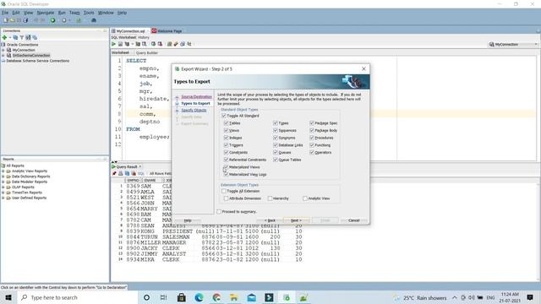
Task: Click Cancel in the Export Wizard
Action: tap(354, 220)
